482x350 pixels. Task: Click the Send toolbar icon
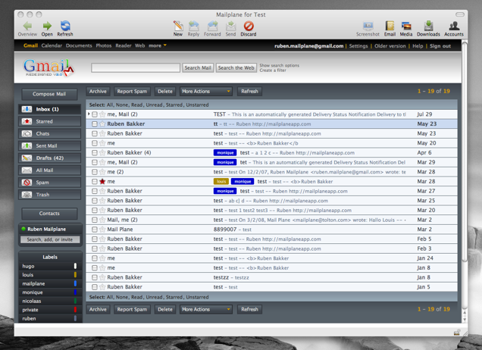tap(230, 26)
